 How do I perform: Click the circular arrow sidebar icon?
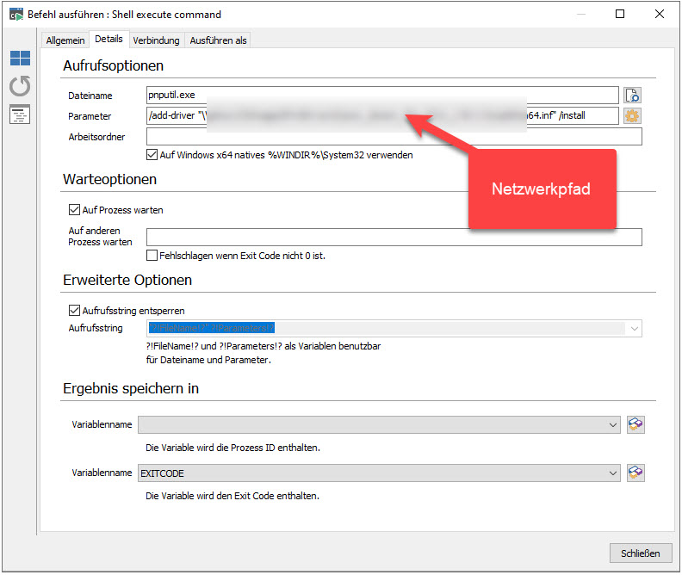coord(20,86)
